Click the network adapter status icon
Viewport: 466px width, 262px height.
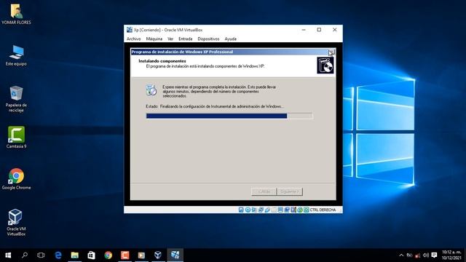pos(261,210)
